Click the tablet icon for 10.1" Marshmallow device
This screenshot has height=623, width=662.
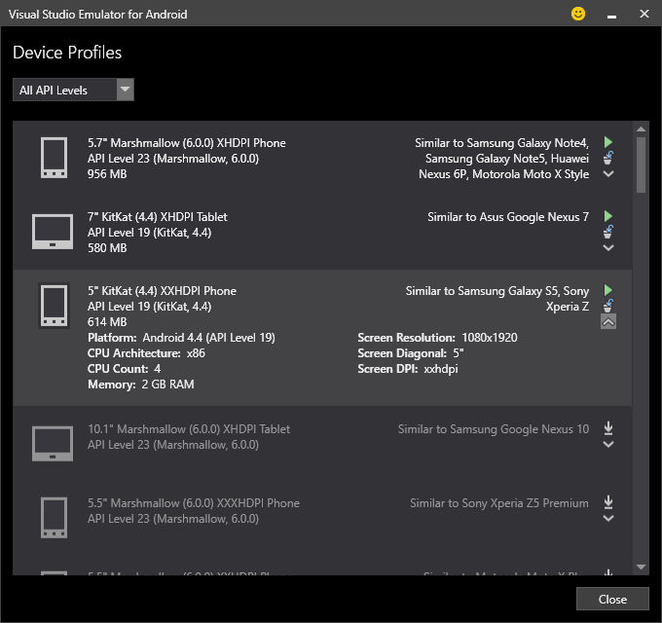pyautogui.click(x=53, y=444)
